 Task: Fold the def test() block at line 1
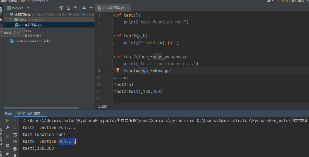pos(112,15)
